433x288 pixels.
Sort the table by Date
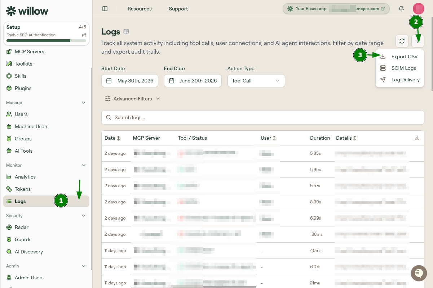[x=112, y=138]
